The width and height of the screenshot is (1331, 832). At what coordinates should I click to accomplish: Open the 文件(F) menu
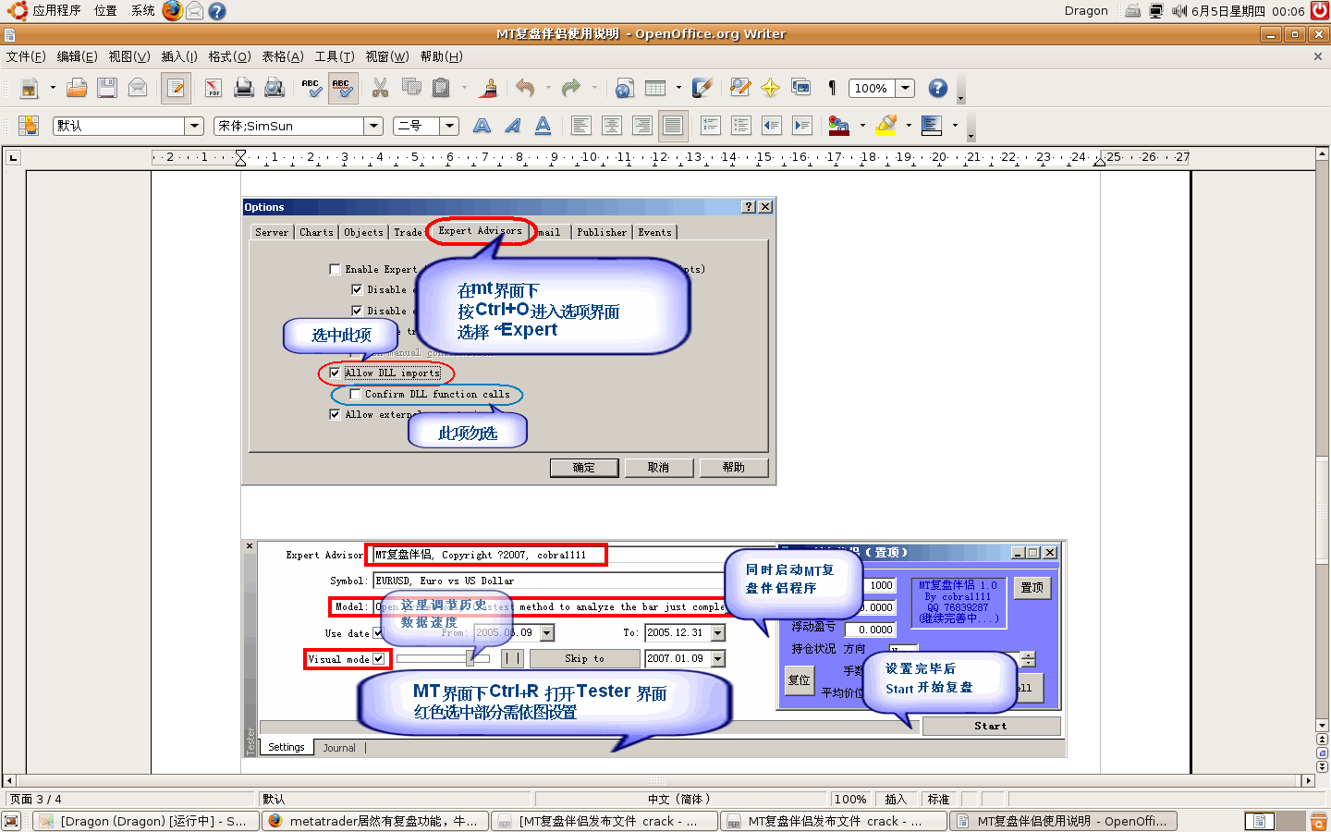26,56
